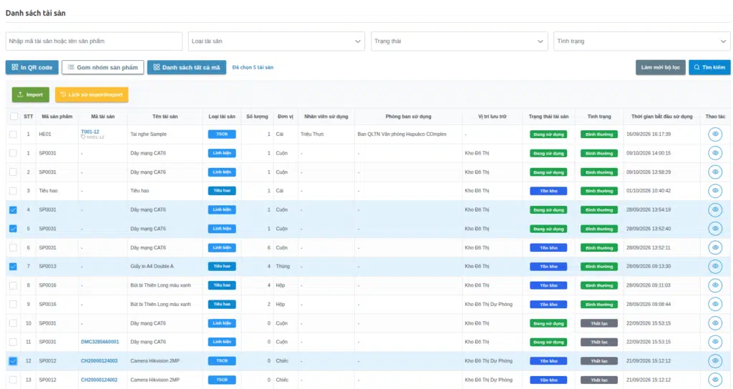Open asset code link CH20000124002
Viewport: 733px width, 389px height.
pos(99,380)
